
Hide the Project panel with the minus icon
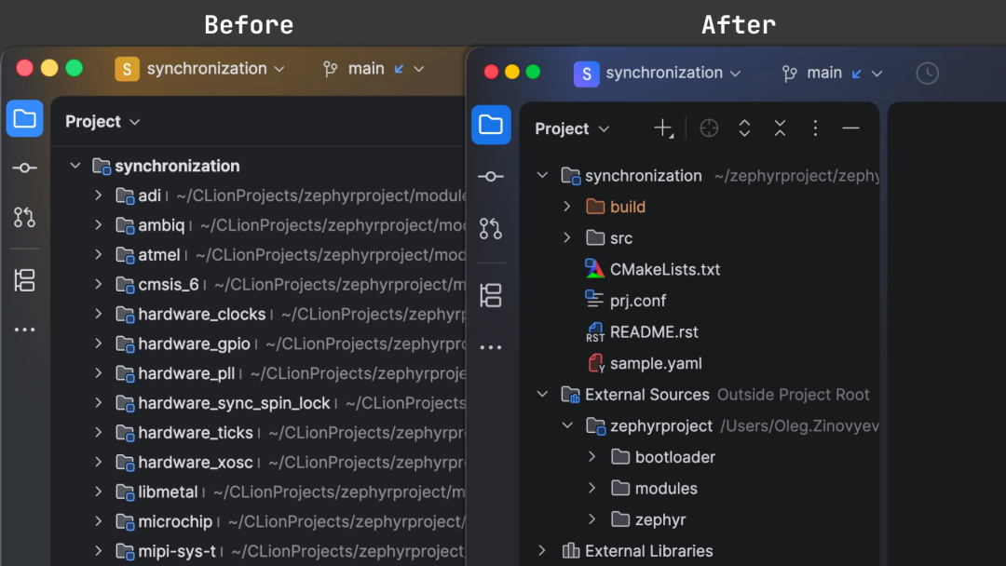(850, 128)
